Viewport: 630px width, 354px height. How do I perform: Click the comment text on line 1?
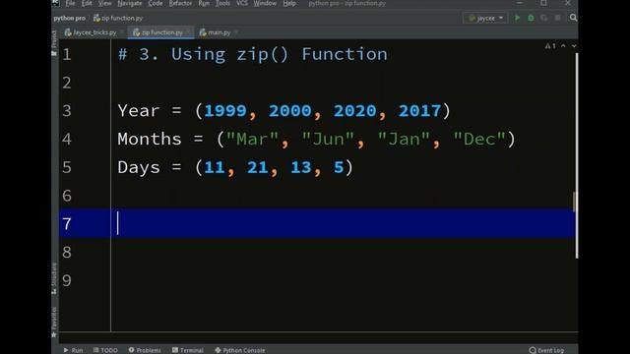point(253,54)
